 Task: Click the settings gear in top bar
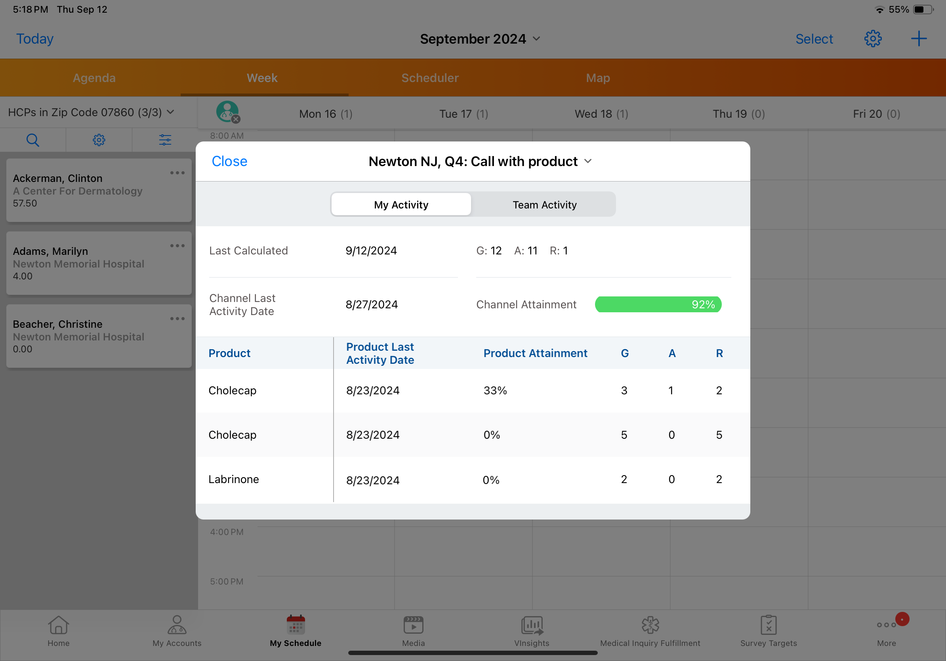click(872, 39)
